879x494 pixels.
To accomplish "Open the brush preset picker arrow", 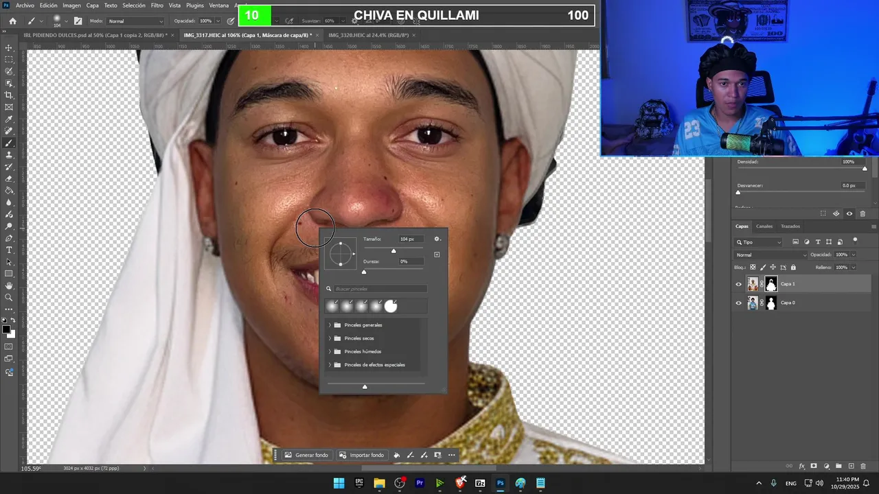I will point(67,21).
